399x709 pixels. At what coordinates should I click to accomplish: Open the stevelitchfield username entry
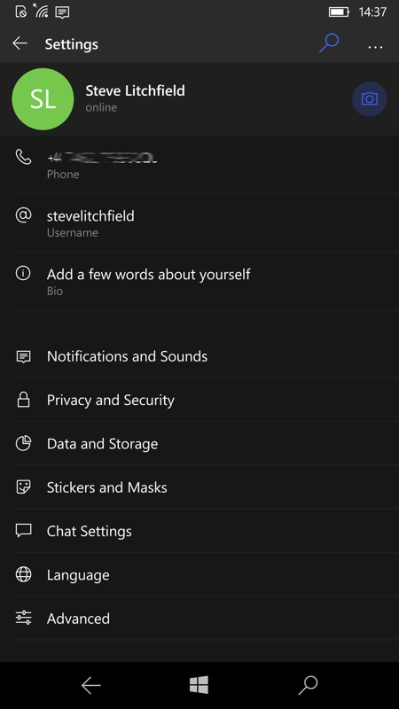click(x=199, y=223)
